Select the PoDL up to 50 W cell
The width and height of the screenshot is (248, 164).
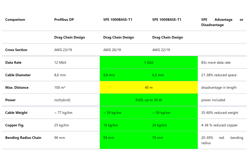click(149, 100)
